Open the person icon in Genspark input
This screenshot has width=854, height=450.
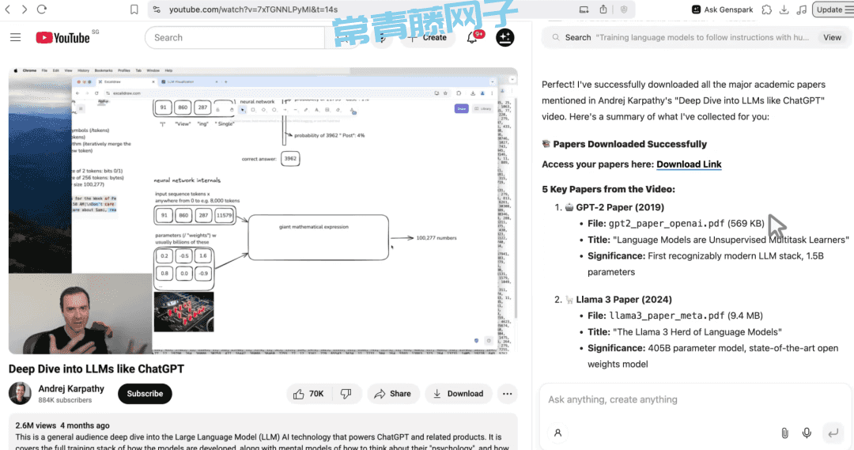pyautogui.click(x=557, y=433)
